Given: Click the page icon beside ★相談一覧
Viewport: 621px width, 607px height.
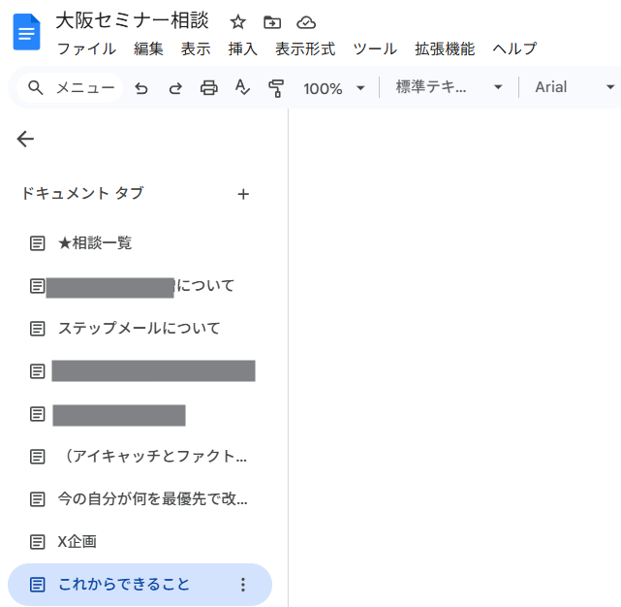Looking at the screenshot, I should [x=37, y=243].
